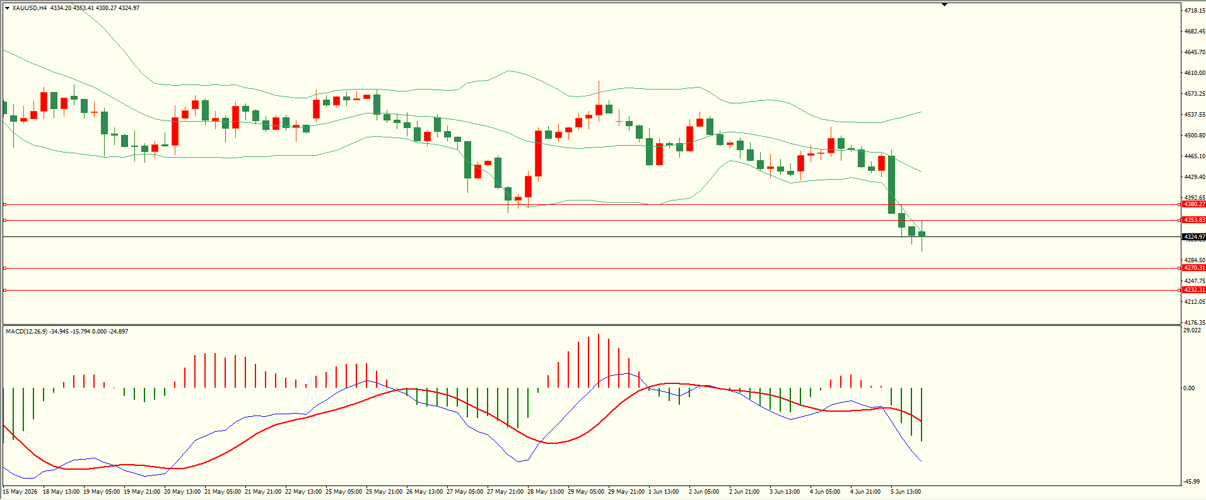Click the 19 May 05:00 time label
Screen dimensions: 1206x500
coord(102,491)
